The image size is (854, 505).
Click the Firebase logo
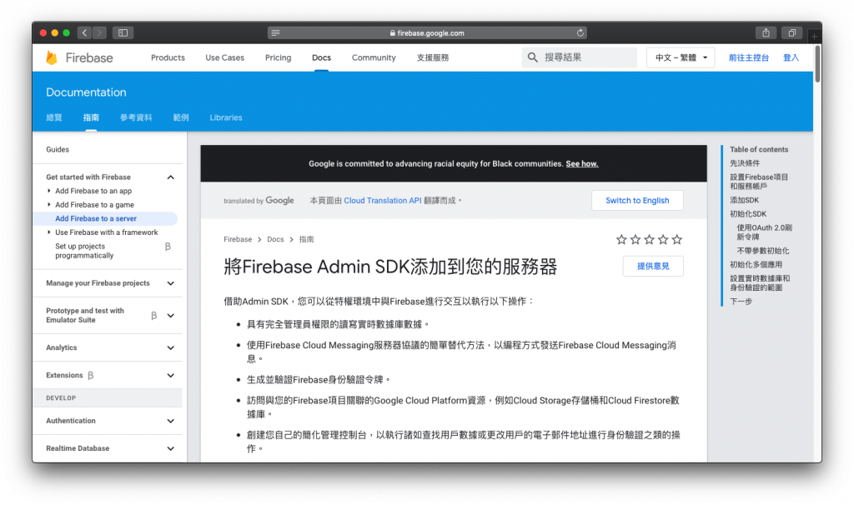click(79, 57)
